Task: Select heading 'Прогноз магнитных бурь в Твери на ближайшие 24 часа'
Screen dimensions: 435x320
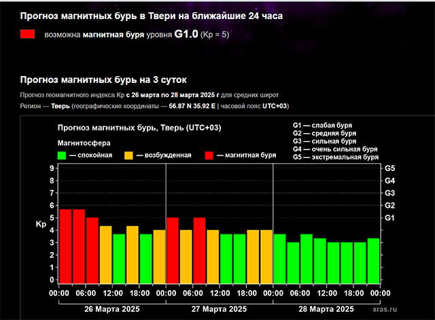Action: 152,16
